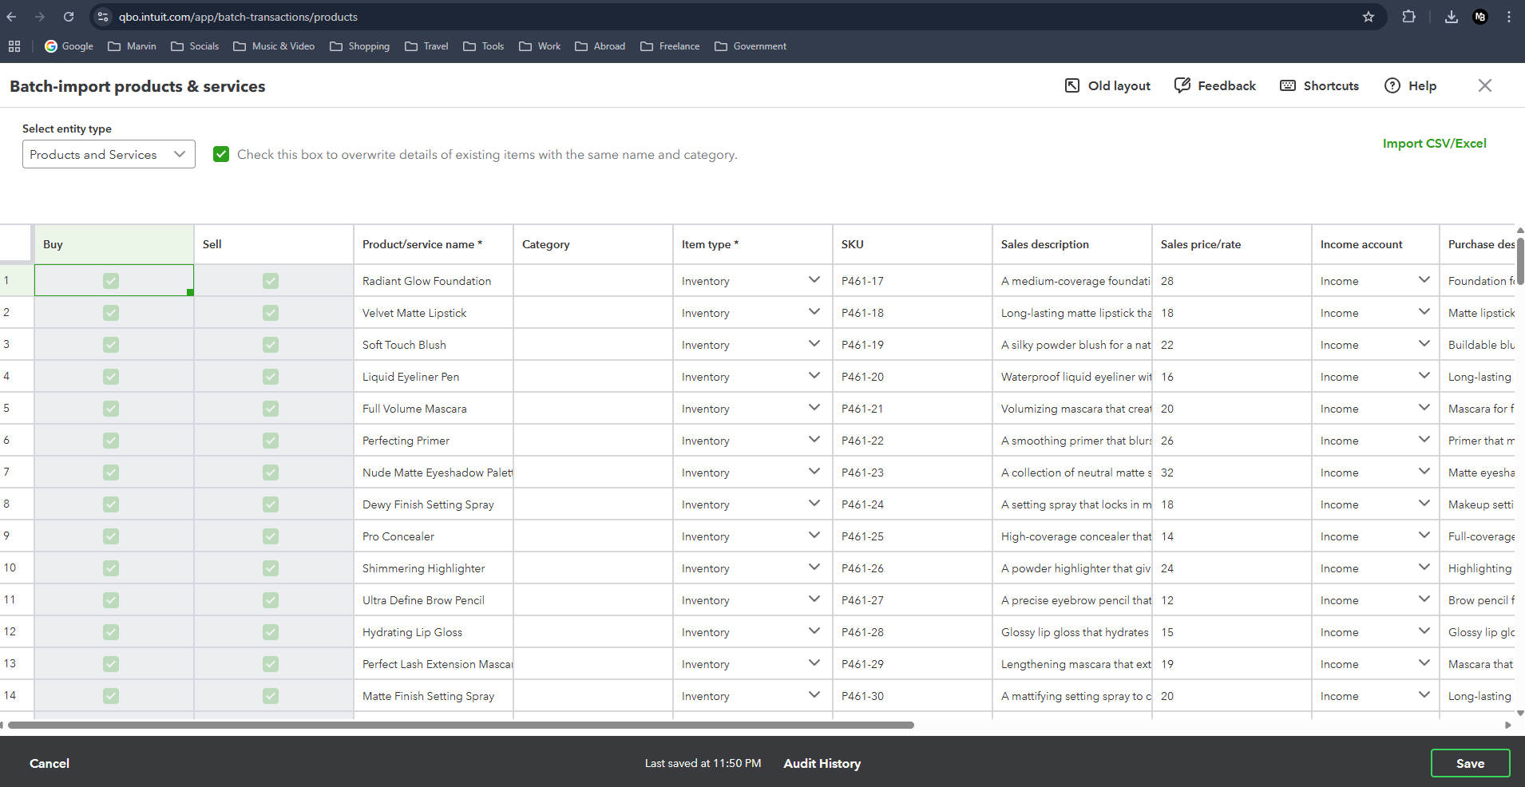Toggle Sell checkbox for Soft Touch Blush
Viewport: 1525px width, 787px height.
point(271,345)
